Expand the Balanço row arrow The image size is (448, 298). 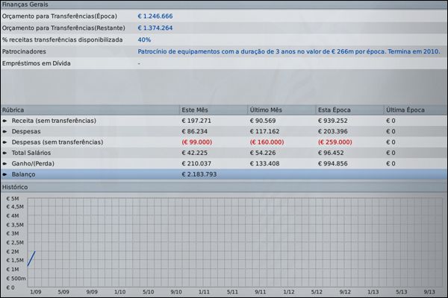4,174
